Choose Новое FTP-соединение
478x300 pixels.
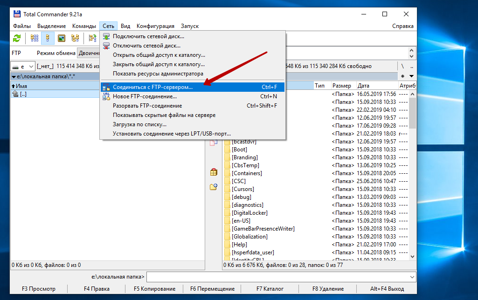193,96
